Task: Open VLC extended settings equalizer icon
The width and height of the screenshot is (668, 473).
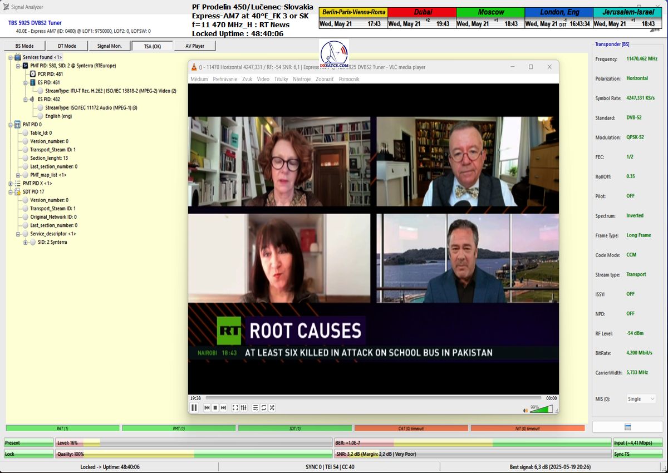Action: [244, 408]
